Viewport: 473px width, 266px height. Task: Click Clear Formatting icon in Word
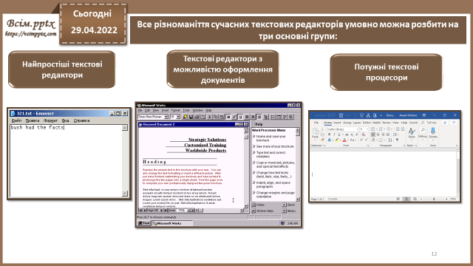(x=364, y=134)
